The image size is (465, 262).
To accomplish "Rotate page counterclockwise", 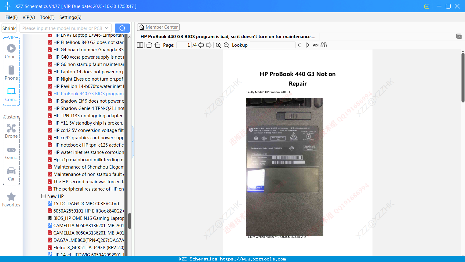I will pos(149,45).
